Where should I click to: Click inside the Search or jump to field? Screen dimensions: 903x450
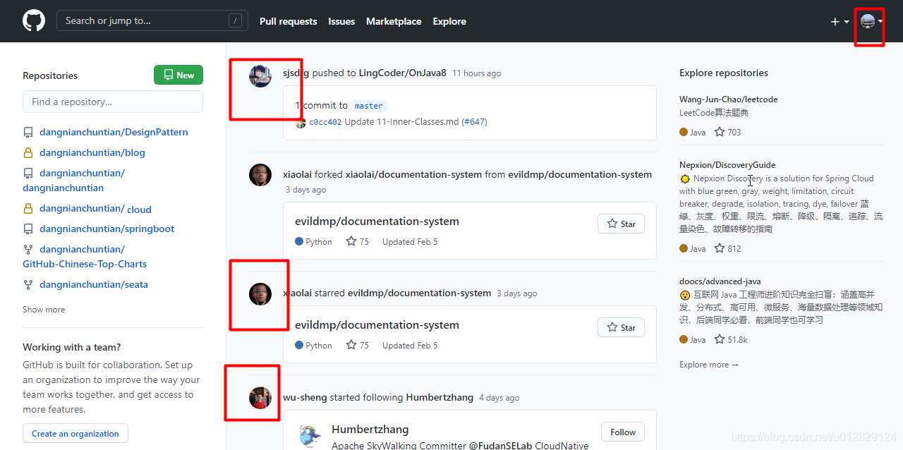click(141, 20)
